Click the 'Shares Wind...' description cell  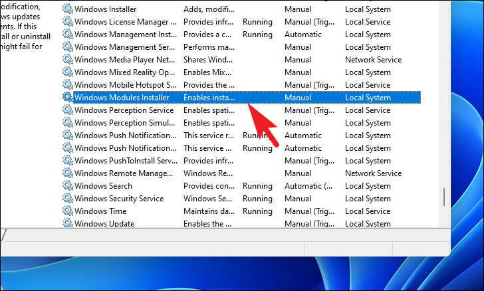(208, 60)
